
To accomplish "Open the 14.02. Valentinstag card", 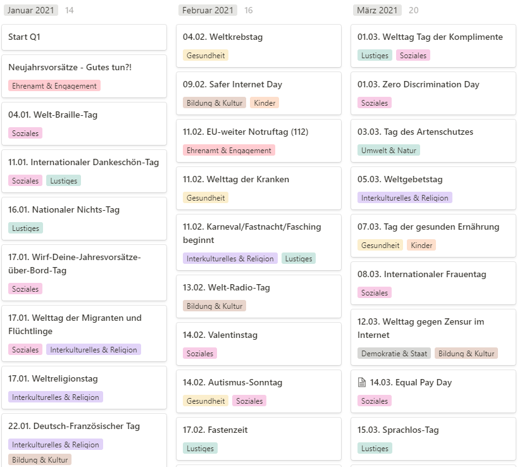I will 259,344.
